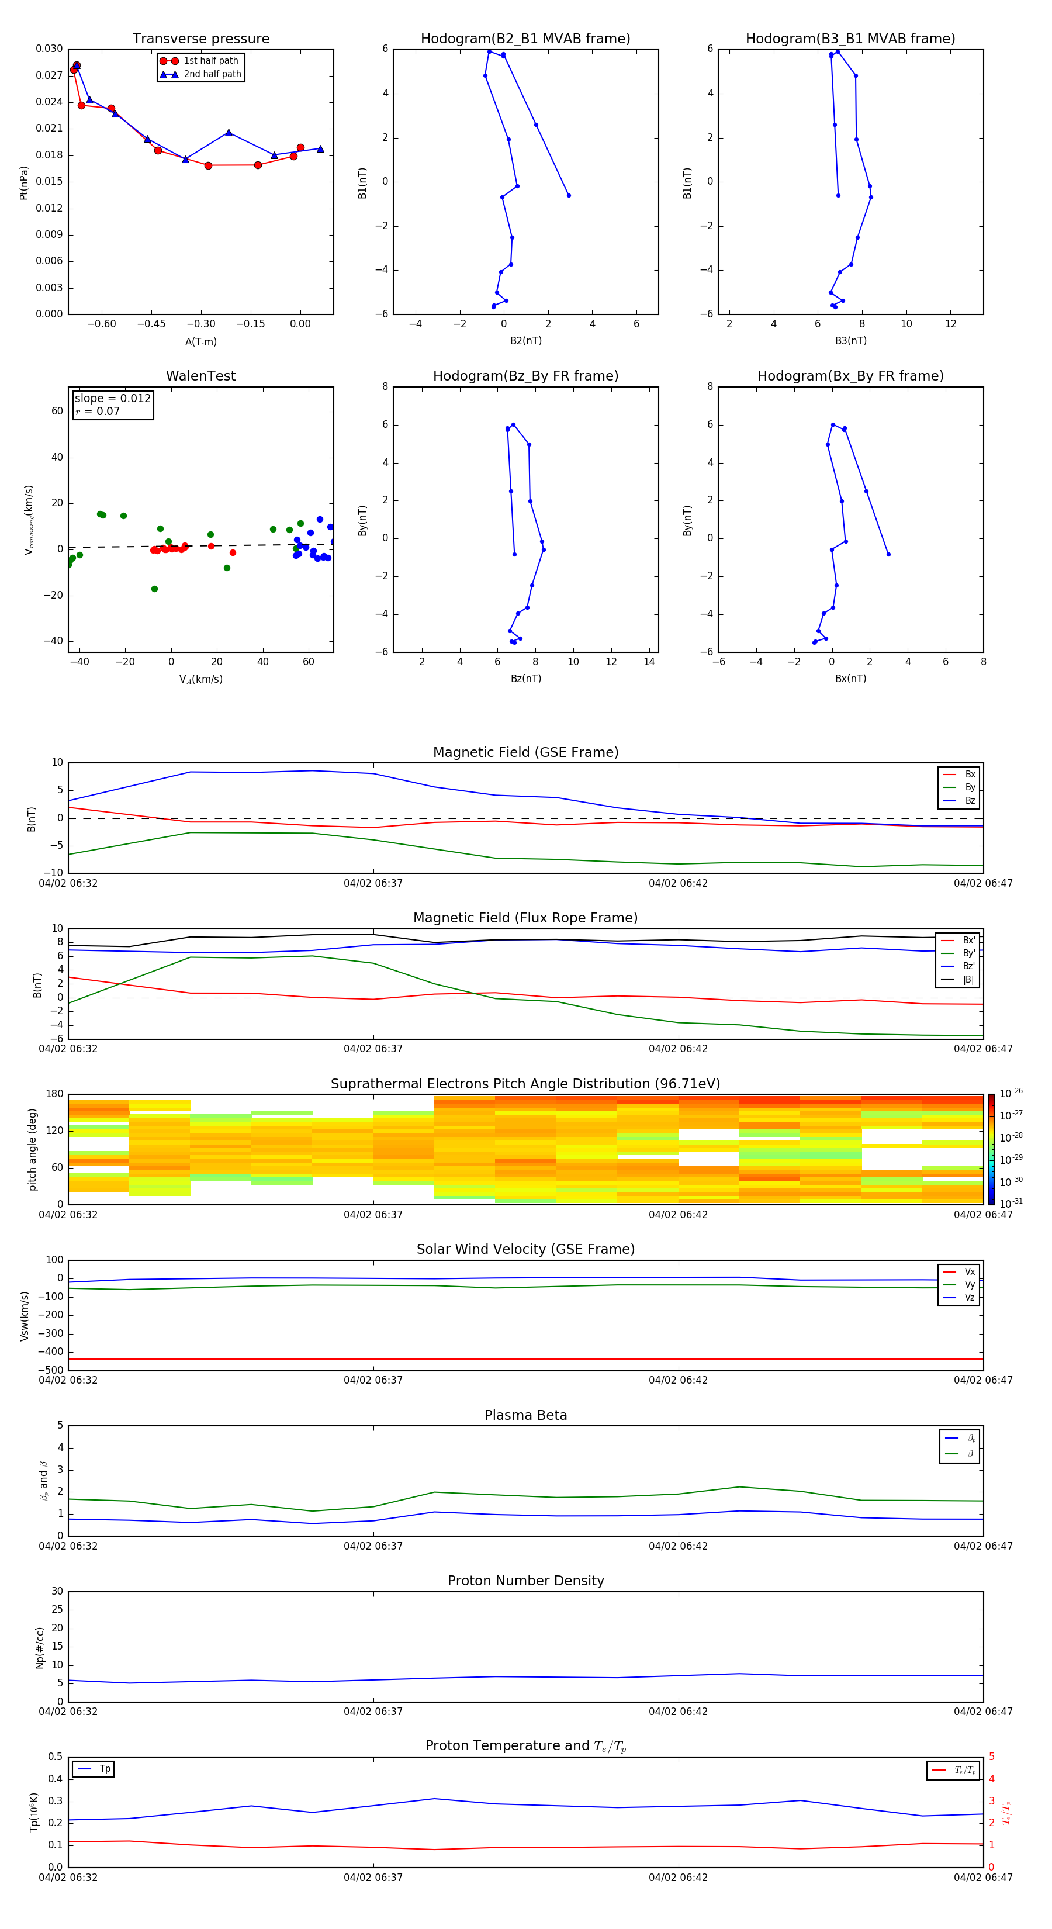Click '04/02 06:32' tick under Proton Temperature plot

[x=68, y=1878]
